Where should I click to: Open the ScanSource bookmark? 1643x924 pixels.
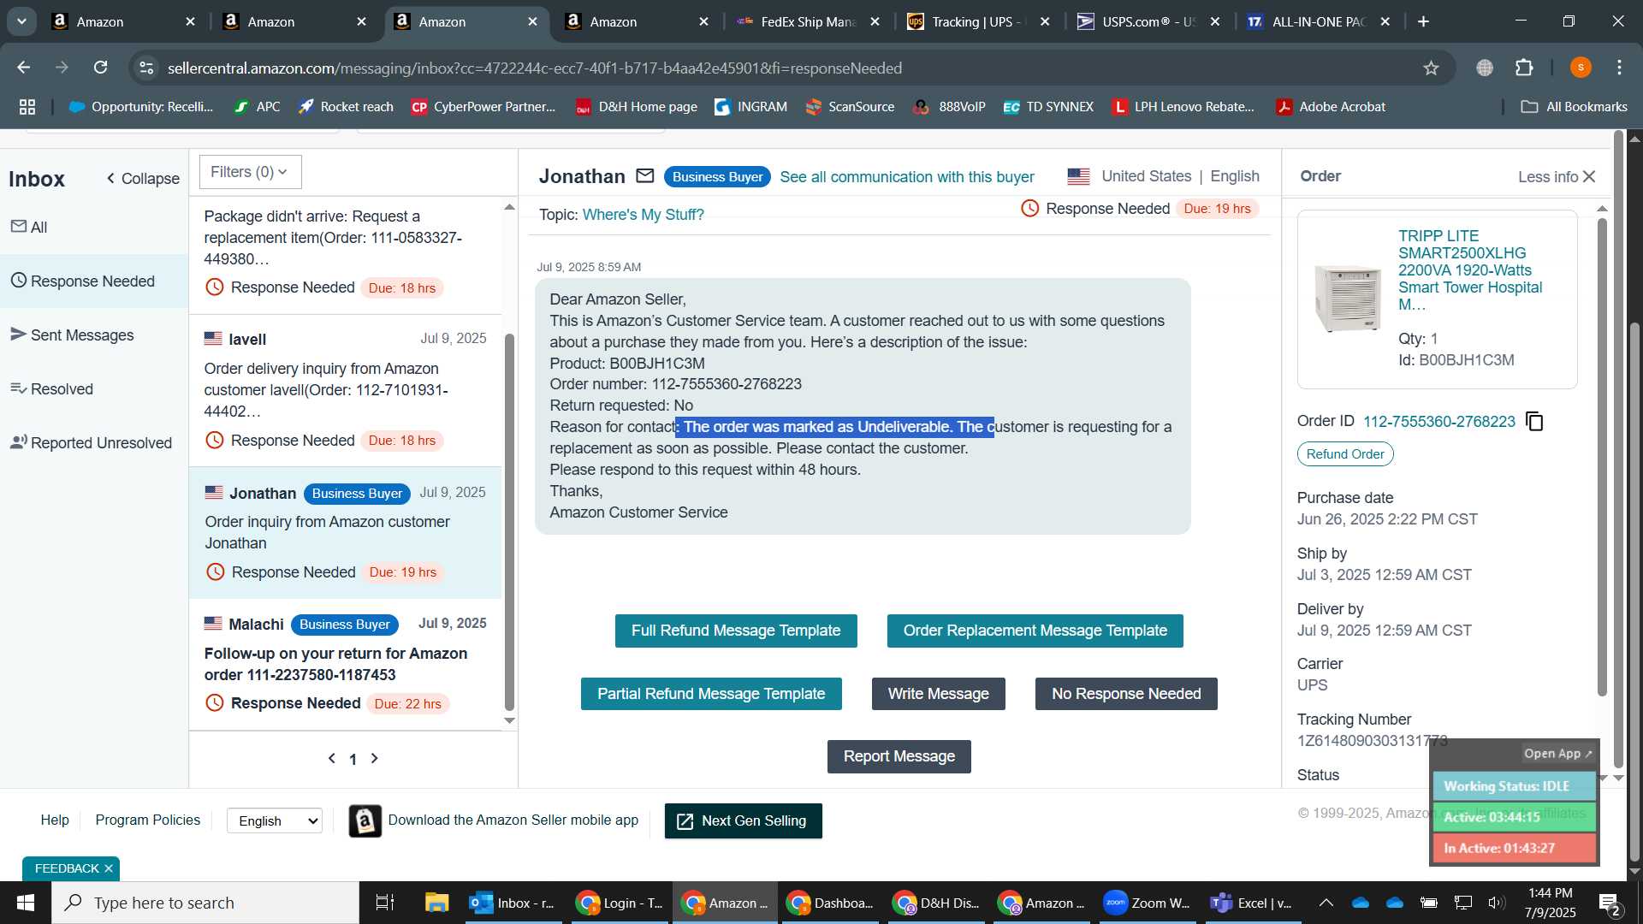pyautogui.click(x=851, y=107)
